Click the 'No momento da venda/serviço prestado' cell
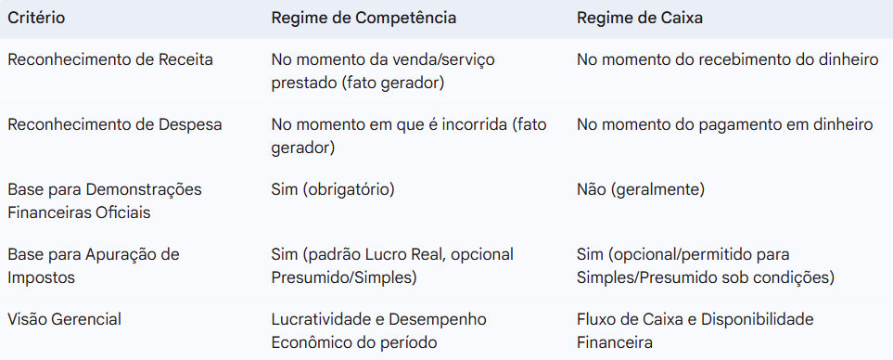 383,71
